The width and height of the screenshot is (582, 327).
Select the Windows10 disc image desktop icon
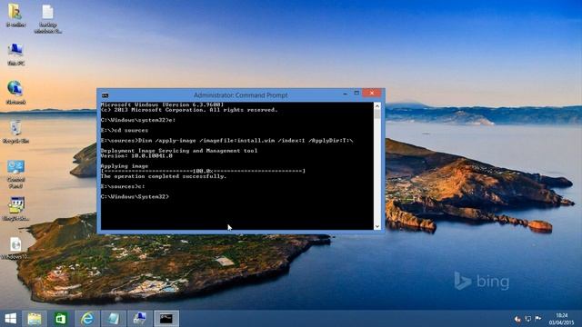click(15, 248)
